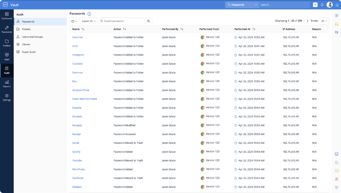Click the blue add (+) icon in the header
The height and width of the screenshot is (193, 341).
(315, 5)
